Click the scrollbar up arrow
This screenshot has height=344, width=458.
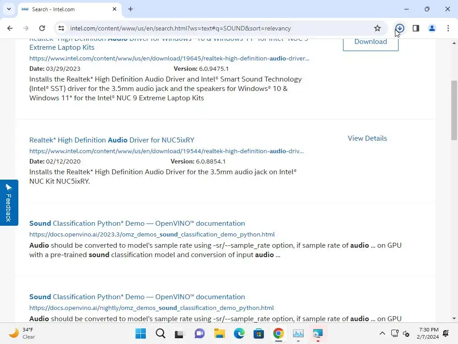[x=454, y=43]
